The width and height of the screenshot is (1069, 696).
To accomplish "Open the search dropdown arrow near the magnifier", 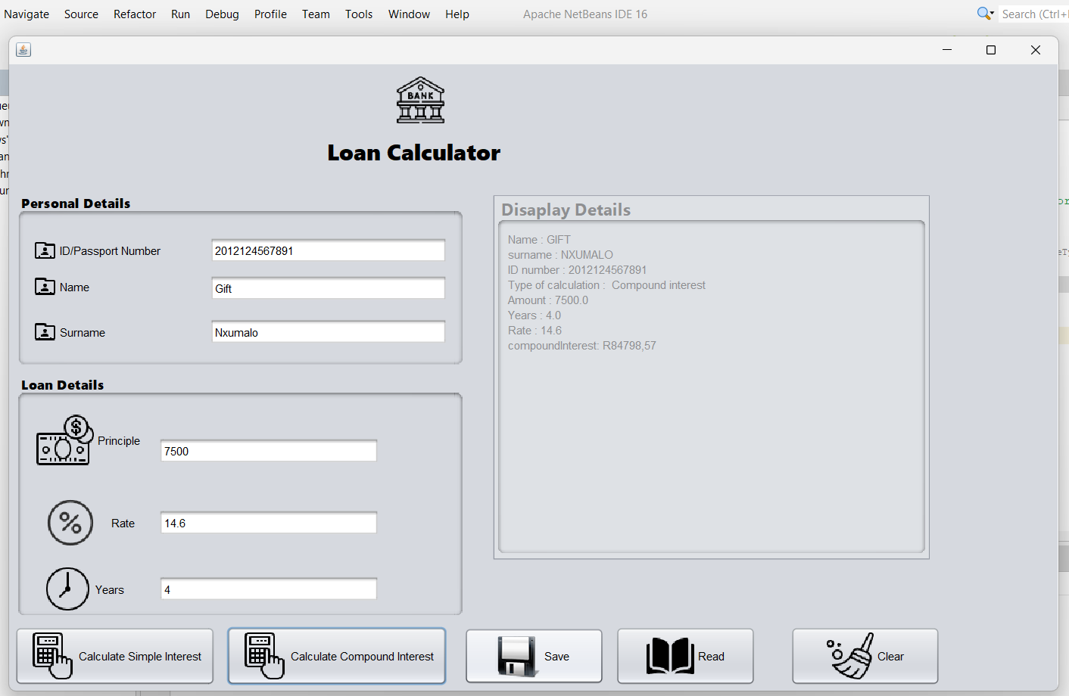I will pos(990,14).
